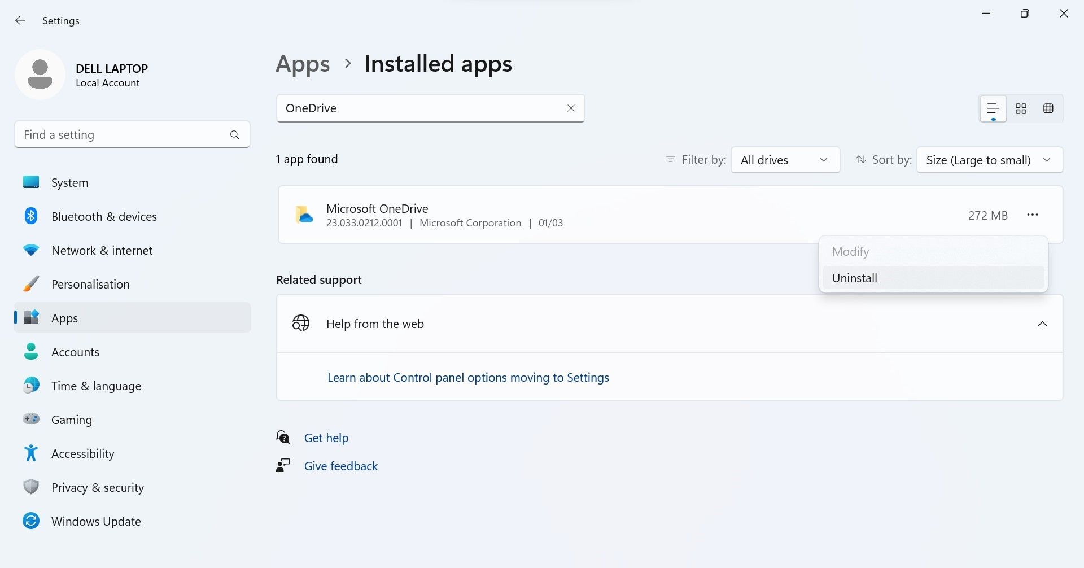Image resolution: width=1084 pixels, height=568 pixels.
Task: Open Bluetooth & devices settings
Action: click(x=104, y=216)
